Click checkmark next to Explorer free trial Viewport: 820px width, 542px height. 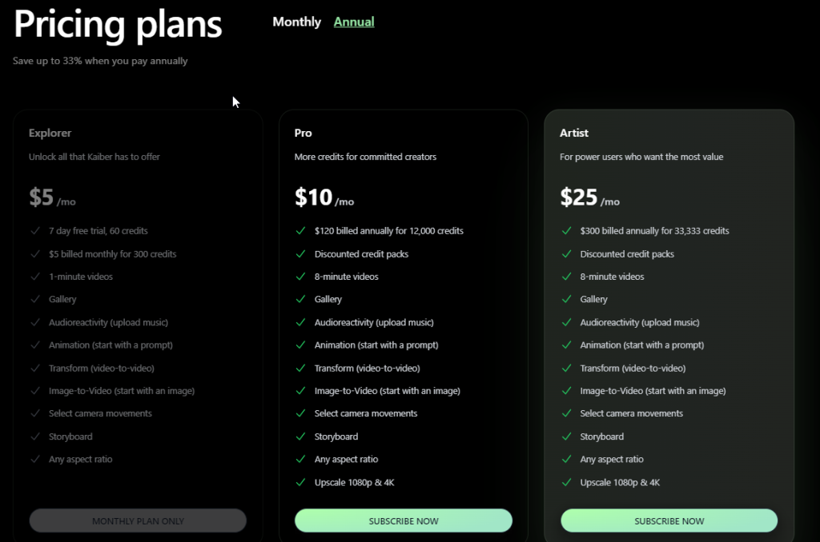tap(34, 231)
